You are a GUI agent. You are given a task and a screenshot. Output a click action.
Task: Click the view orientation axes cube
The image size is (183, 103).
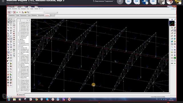coord(172,23)
